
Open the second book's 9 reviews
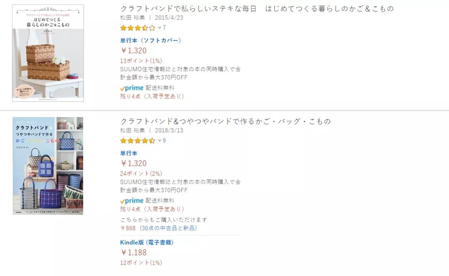[x=164, y=141]
